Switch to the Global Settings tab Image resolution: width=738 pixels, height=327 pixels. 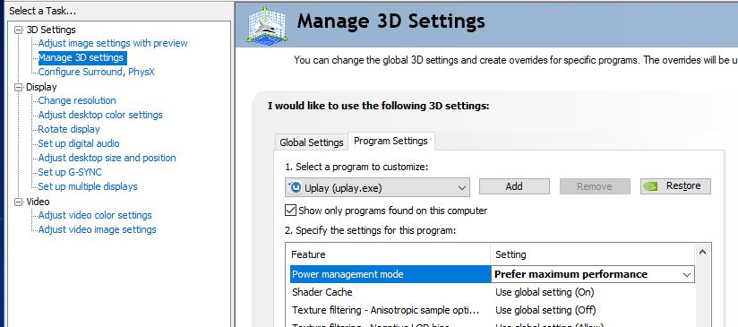pyautogui.click(x=311, y=142)
